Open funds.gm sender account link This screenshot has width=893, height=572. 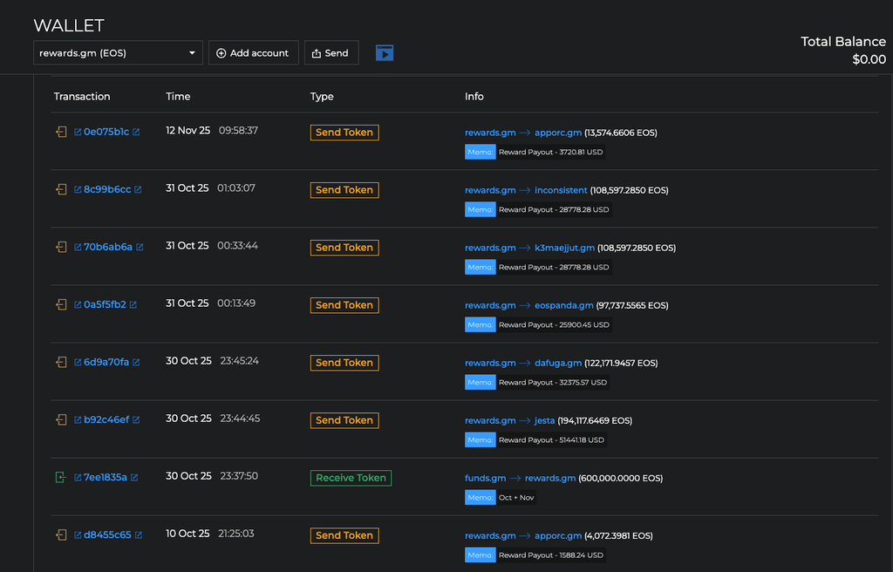pos(485,478)
